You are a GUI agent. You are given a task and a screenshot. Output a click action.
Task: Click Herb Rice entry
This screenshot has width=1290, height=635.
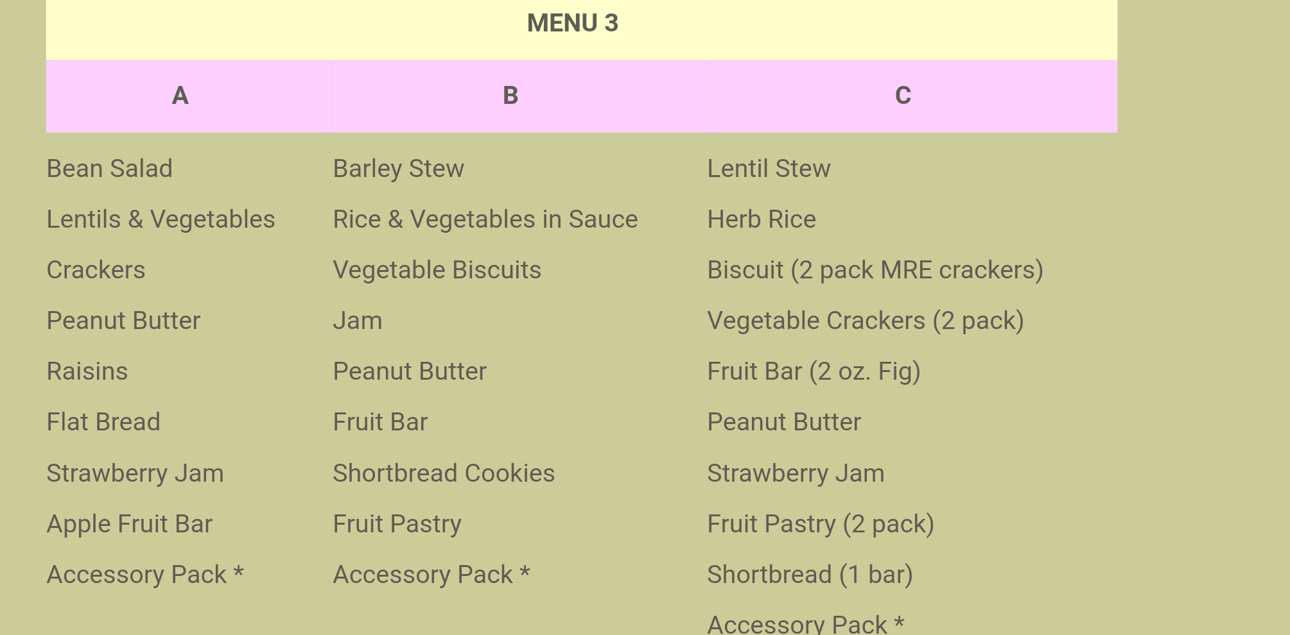point(762,219)
